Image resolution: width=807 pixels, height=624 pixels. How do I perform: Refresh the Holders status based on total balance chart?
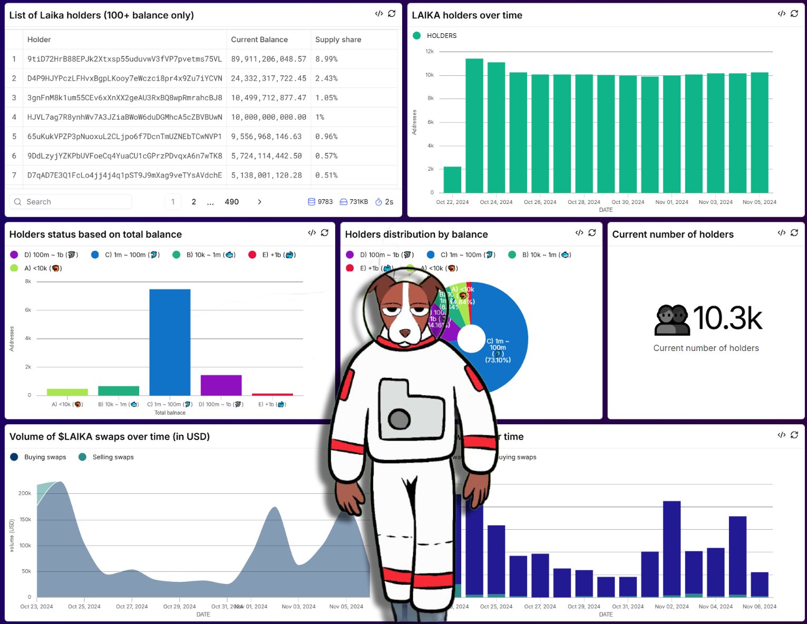point(325,233)
